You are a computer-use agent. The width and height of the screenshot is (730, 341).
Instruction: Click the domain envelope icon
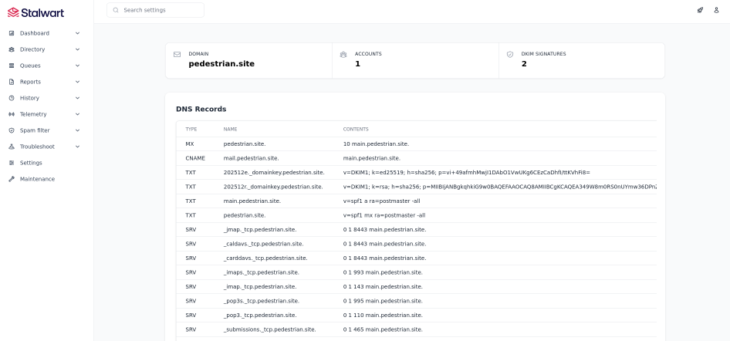tap(177, 55)
